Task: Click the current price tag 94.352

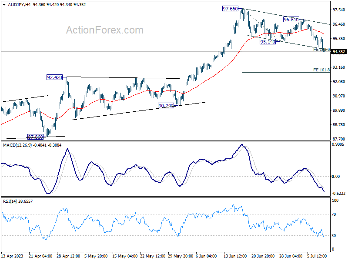Action: click(339, 52)
